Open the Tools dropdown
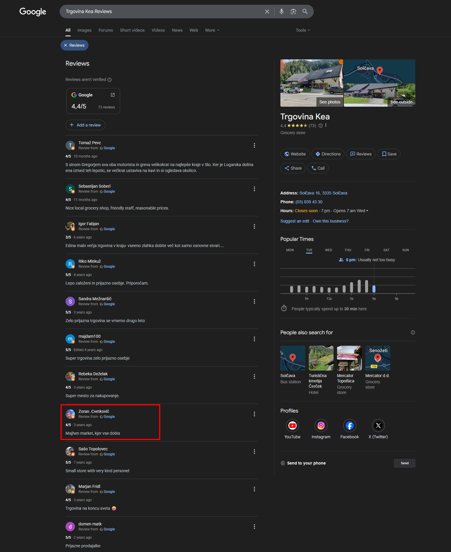Viewport: 451px width, 552px height. pos(303,30)
